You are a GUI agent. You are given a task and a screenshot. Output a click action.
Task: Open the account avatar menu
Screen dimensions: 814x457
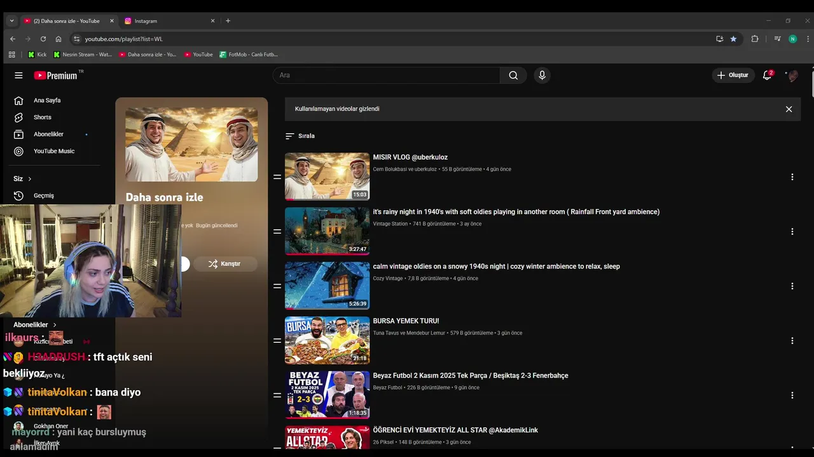click(792, 75)
